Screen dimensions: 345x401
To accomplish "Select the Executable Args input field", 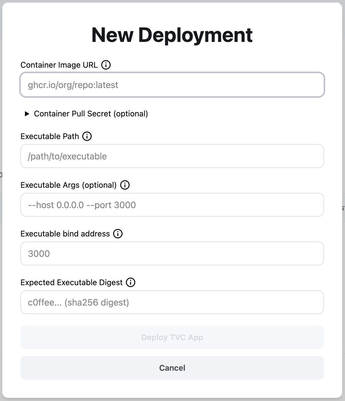I will (172, 205).
